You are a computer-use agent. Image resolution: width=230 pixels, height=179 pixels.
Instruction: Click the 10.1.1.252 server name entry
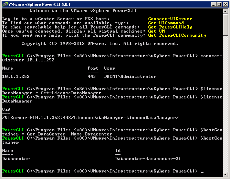16,76
